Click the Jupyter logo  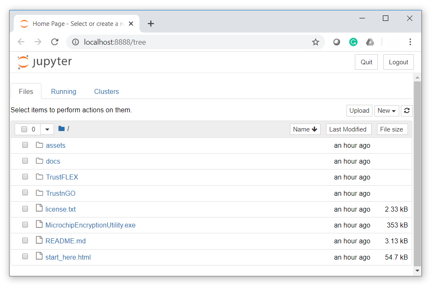tap(45, 62)
